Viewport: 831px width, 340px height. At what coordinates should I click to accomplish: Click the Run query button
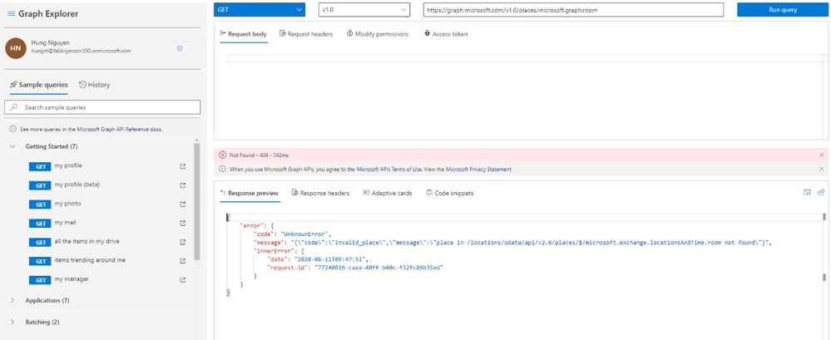783,9
